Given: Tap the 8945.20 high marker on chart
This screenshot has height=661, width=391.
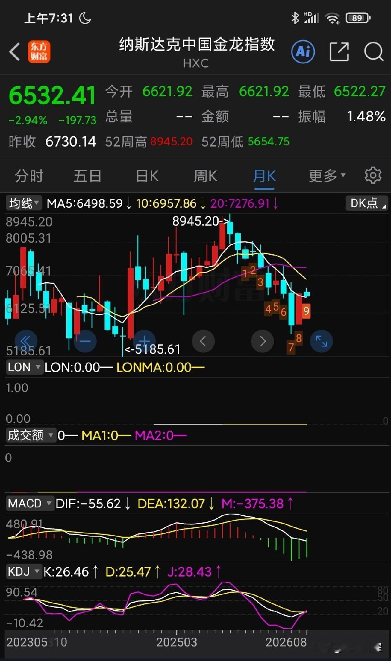Looking at the screenshot, I should 201,221.
